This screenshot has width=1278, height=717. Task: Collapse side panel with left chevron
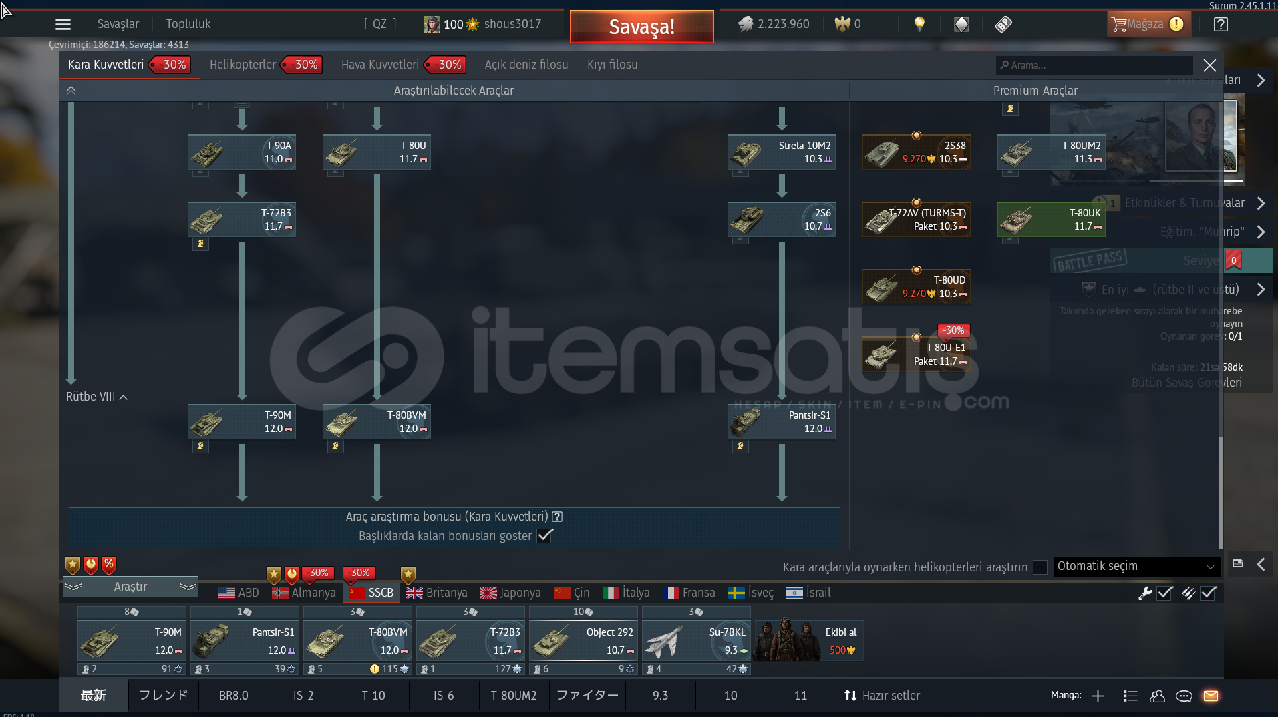click(x=1261, y=564)
